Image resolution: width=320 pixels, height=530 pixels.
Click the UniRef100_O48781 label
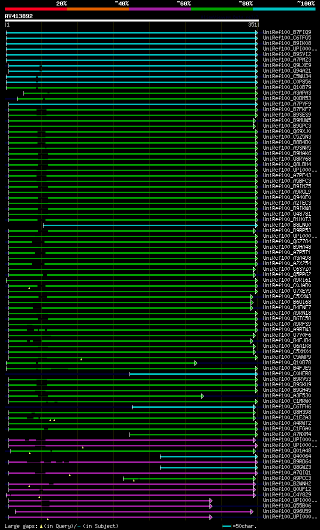click(287, 214)
